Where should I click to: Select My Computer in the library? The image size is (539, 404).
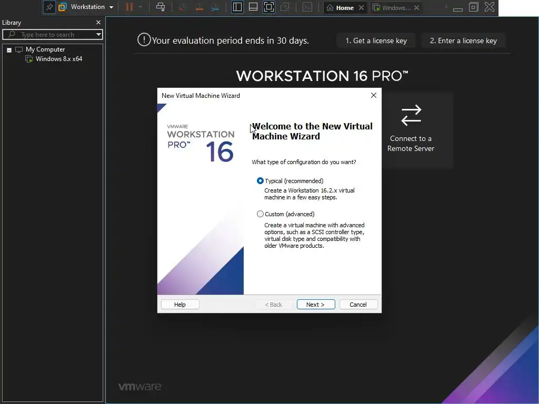click(45, 49)
